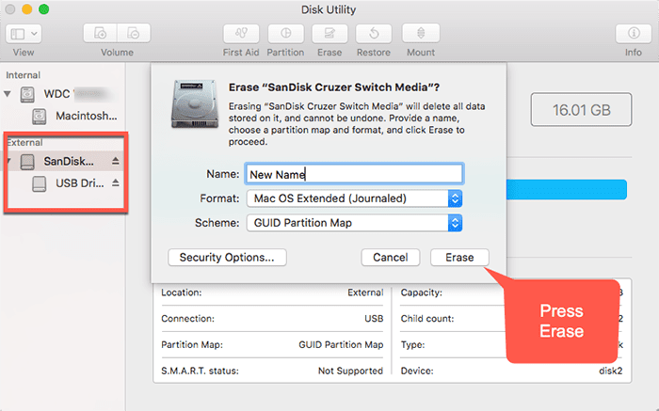Click the First Aid toolbar icon
Screen dimensions: 659x411
(x=241, y=34)
